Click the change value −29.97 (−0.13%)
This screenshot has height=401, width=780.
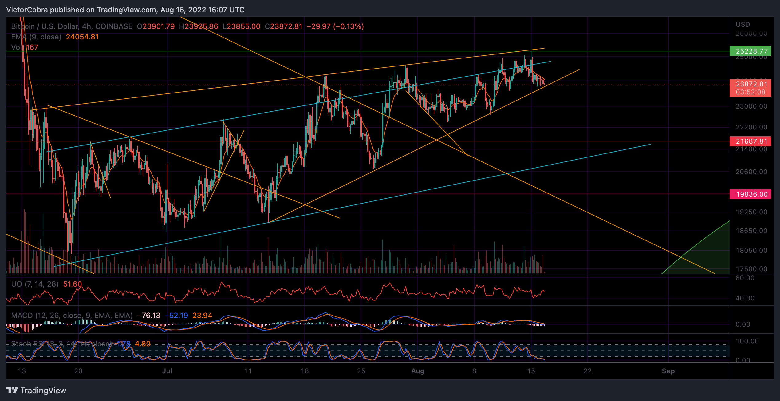(x=335, y=26)
